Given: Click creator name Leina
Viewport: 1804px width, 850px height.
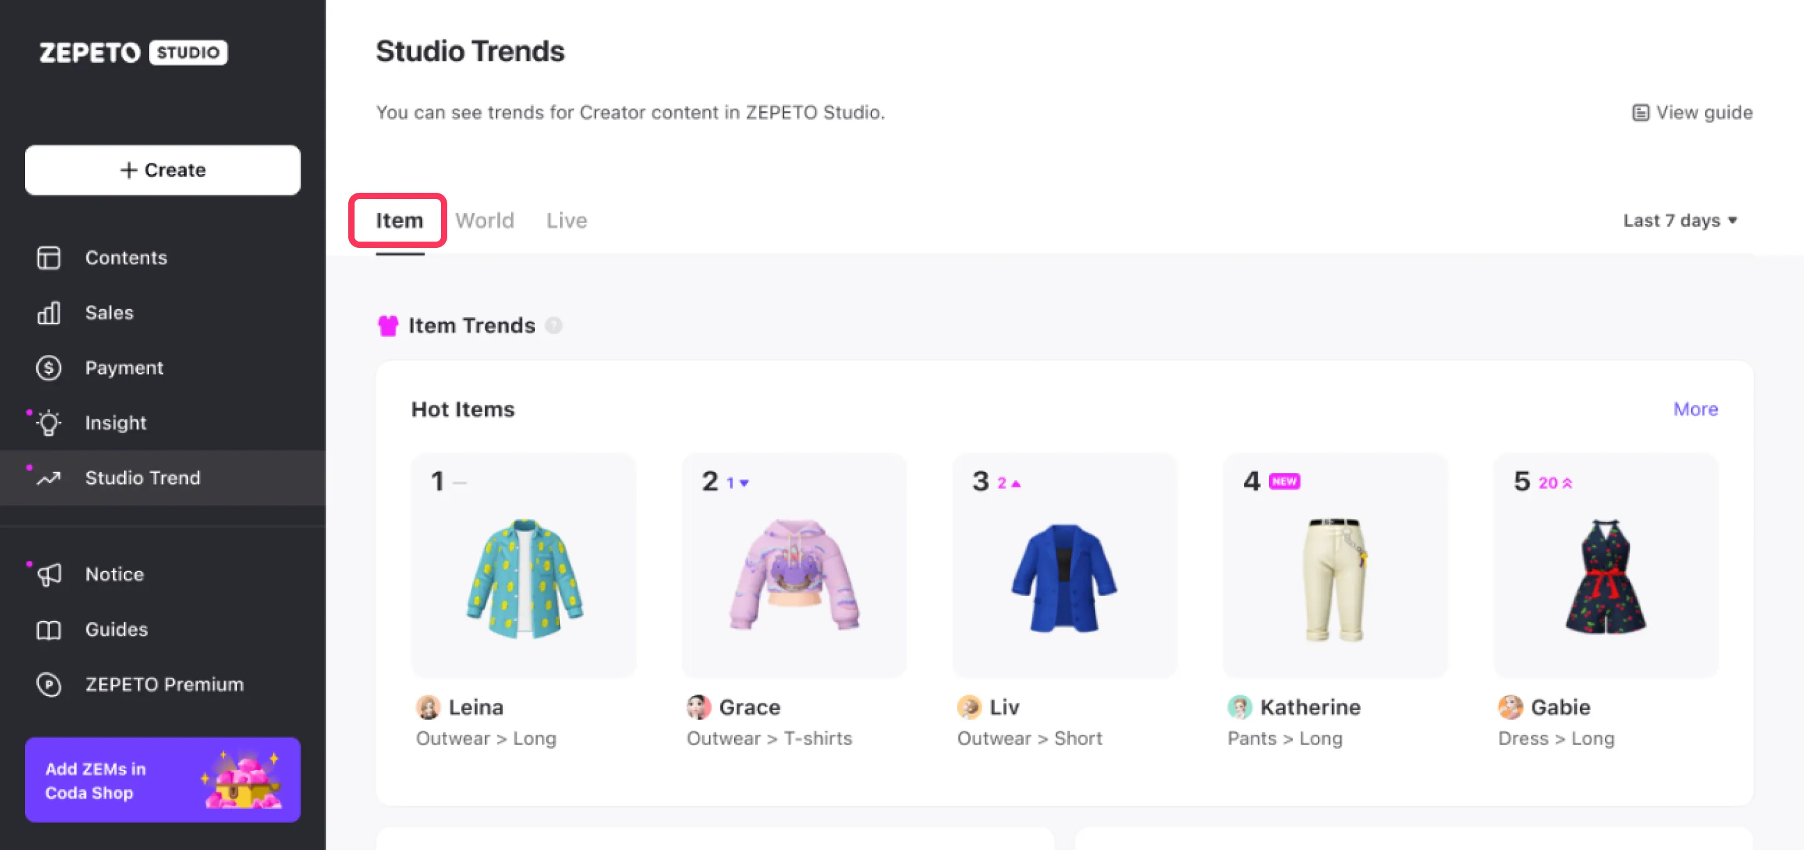Looking at the screenshot, I should click(475, 707).
